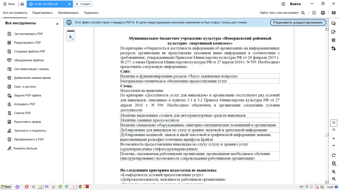Open the Меню hamburger menu
339x190 pixels.
[x=9, y=4]
